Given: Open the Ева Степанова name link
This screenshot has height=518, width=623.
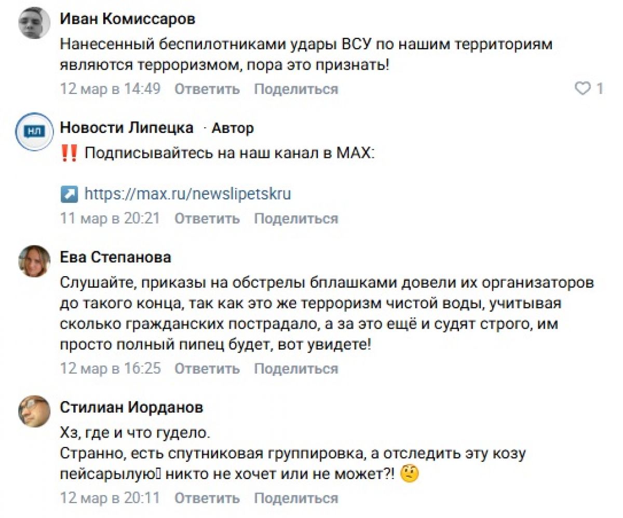Looking at the screenshot, I should (115, 257).
